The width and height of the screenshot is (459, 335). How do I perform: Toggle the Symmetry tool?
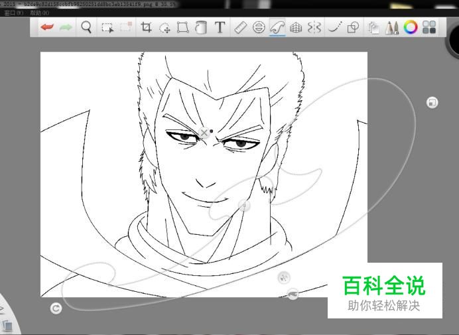click(314, 27)
